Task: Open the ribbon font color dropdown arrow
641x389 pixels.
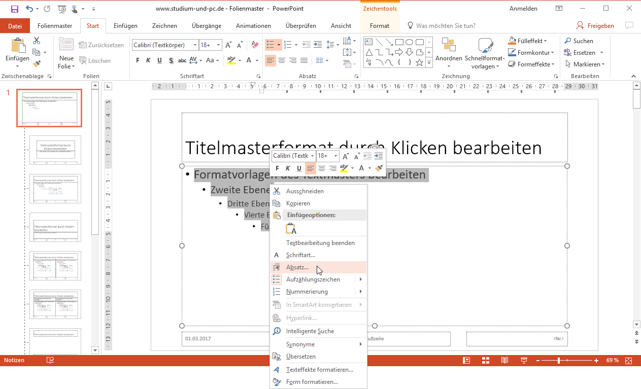Action: (257, 60)
